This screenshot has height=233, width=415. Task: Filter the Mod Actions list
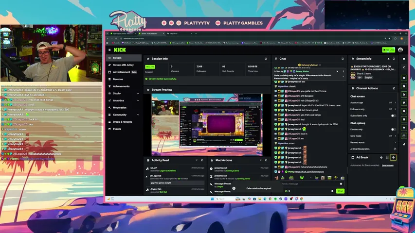[x=261, y=160]
